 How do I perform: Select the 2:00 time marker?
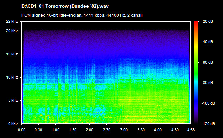(89, 130)
